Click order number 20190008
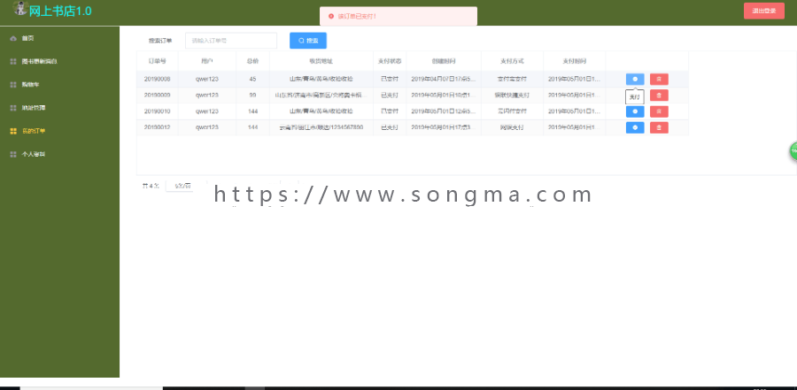This screenshot has height=390, width=797. click(x=157, y=80)
